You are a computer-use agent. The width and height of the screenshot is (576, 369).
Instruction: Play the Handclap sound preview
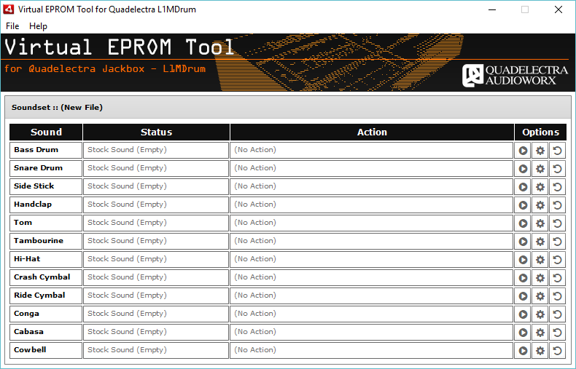point(523,205)
